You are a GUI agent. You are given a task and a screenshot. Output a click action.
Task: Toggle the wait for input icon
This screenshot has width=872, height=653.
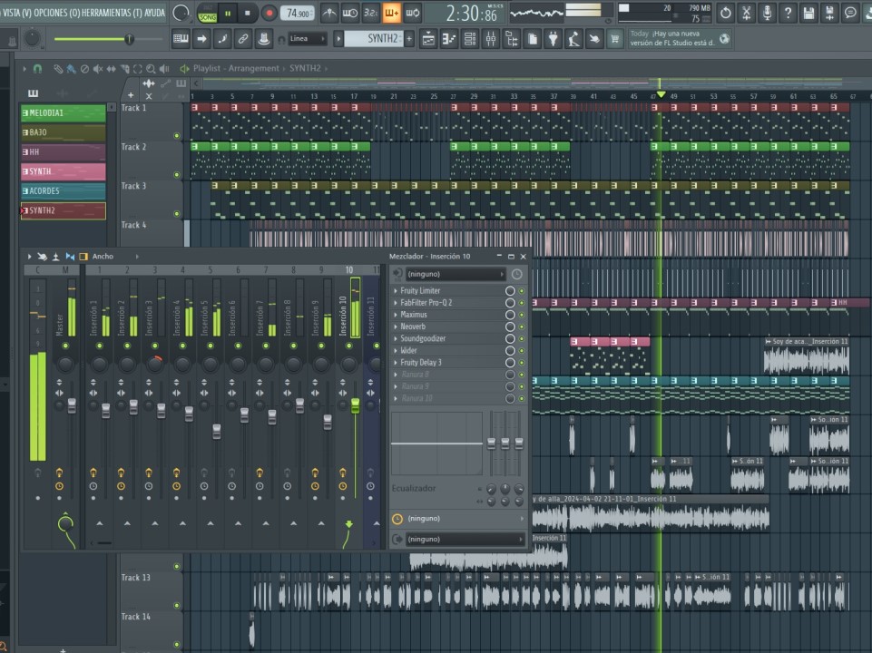click(x=350, y=13)
